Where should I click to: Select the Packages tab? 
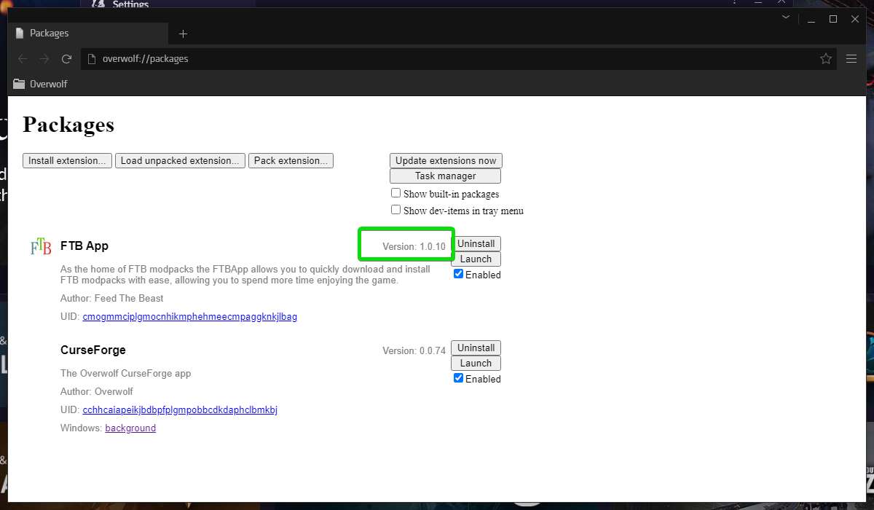coord(50,33)
